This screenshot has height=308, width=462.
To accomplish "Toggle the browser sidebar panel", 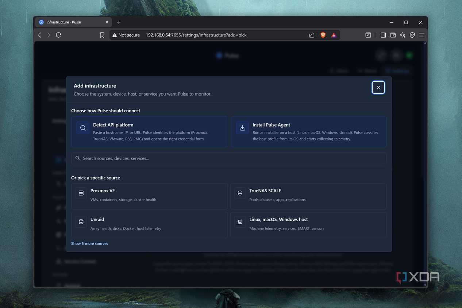I will (383, 35).
